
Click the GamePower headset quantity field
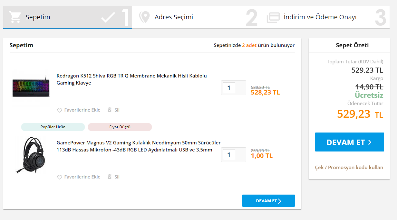tap(229, 155)
